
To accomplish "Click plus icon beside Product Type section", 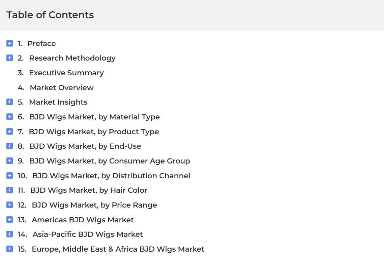I will [x=9, y=132].
